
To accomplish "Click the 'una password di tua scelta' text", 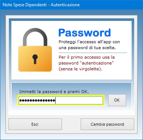I will tap(87, 48).
